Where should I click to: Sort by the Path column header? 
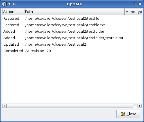74,12
